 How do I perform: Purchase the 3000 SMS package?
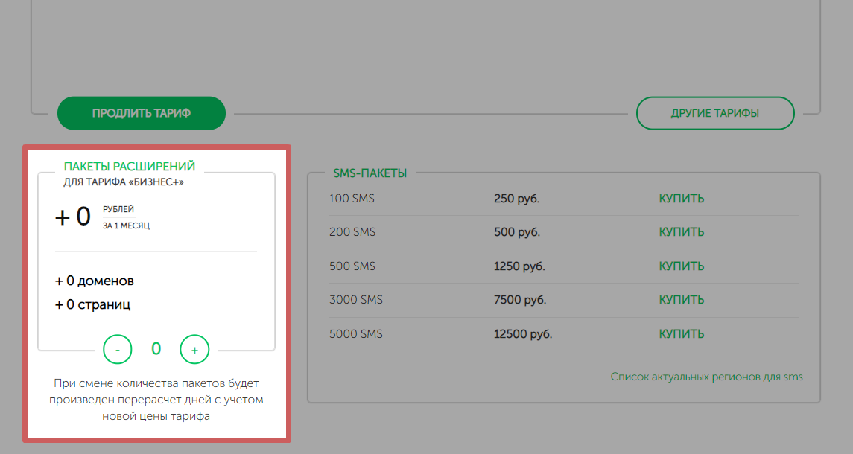click(x=681, y=300)
